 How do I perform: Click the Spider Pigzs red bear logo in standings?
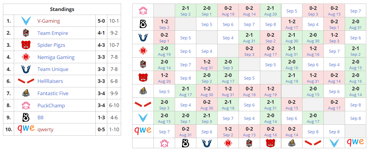tap(26, 45)
